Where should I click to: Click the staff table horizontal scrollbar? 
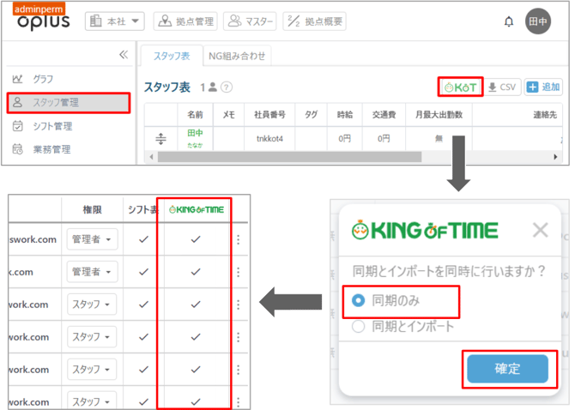pyautogui.click(x=300, y=157)
